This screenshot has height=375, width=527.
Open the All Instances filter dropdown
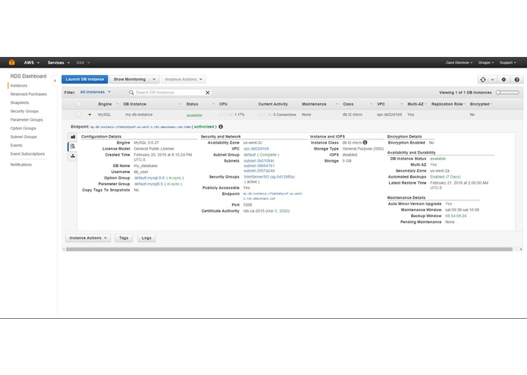point(95,92)
